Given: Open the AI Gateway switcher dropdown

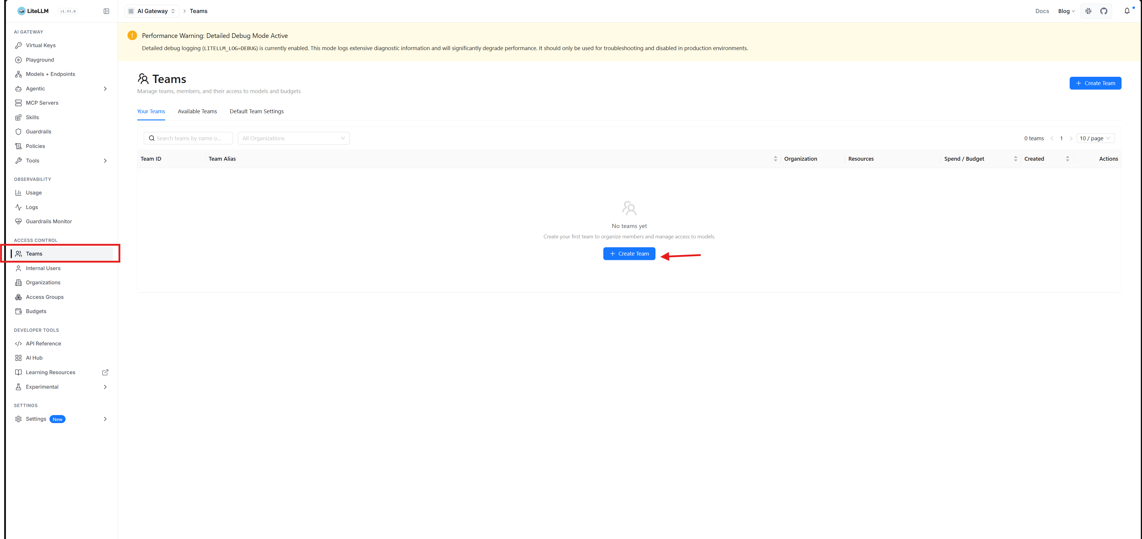Looking at the screenshot, I should tap(152, 11).
